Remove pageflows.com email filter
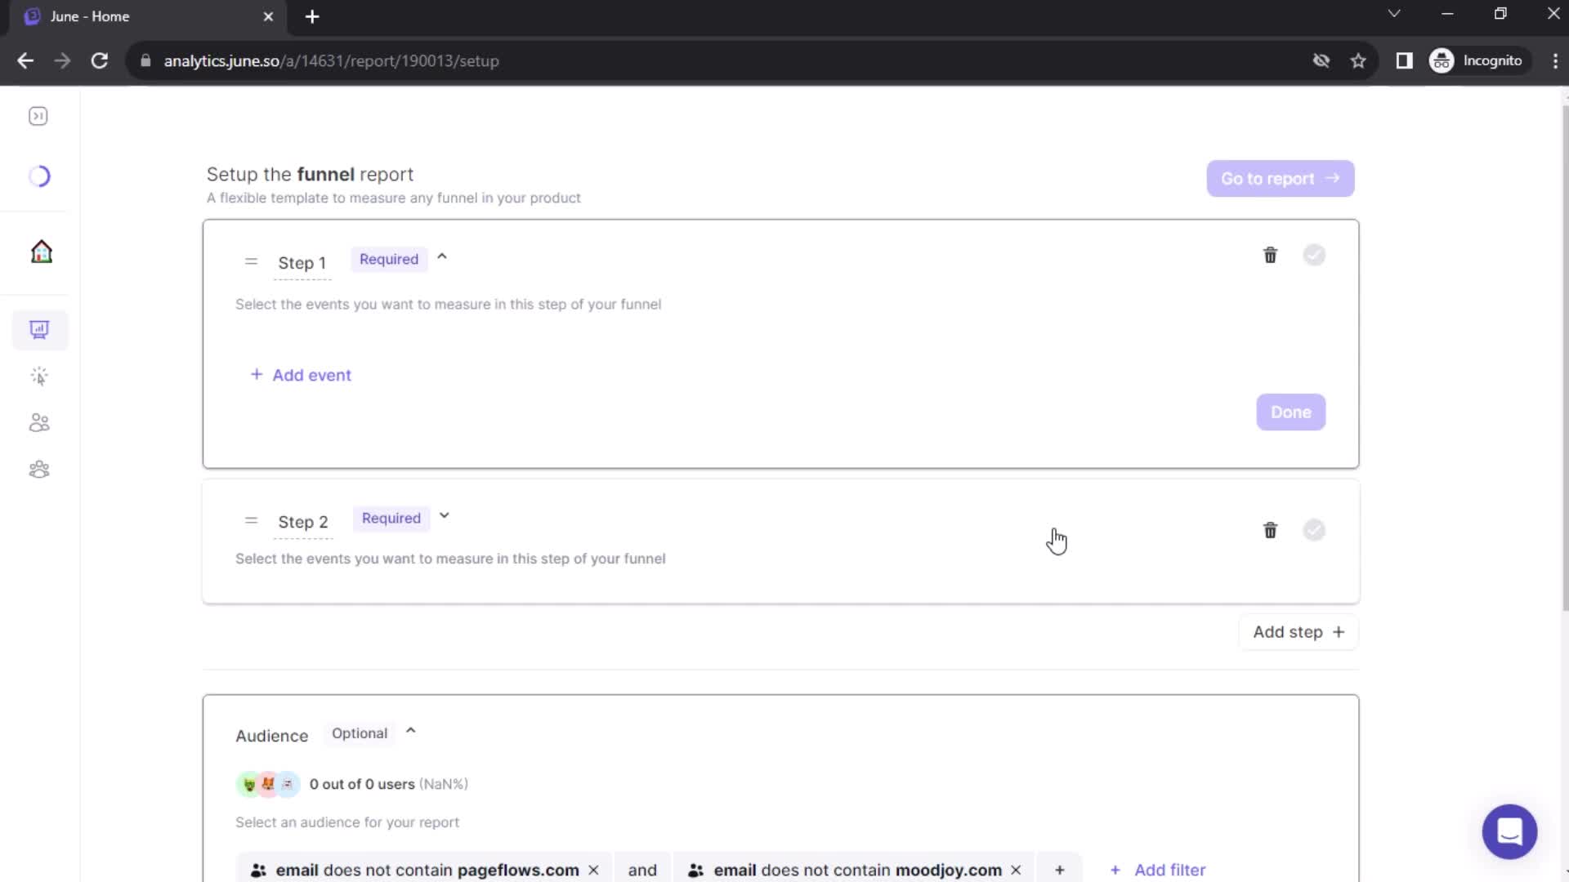The height and width of the screenshot is (882, 1569). 595,870
